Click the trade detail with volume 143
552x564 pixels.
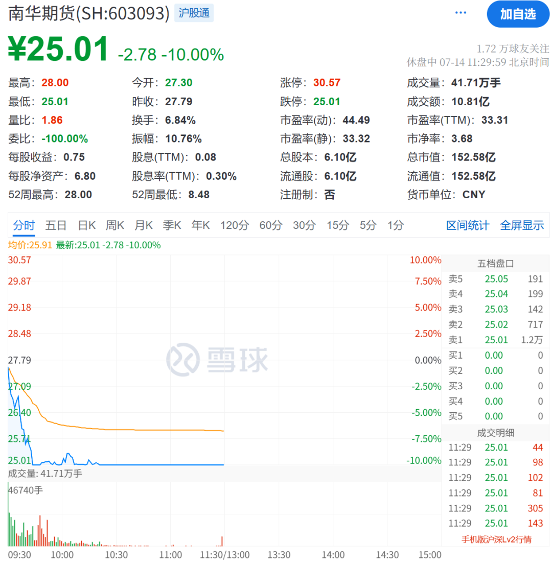click(495, 523)
